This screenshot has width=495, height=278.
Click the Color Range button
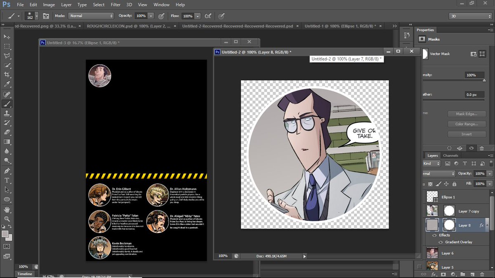(466, 124)
